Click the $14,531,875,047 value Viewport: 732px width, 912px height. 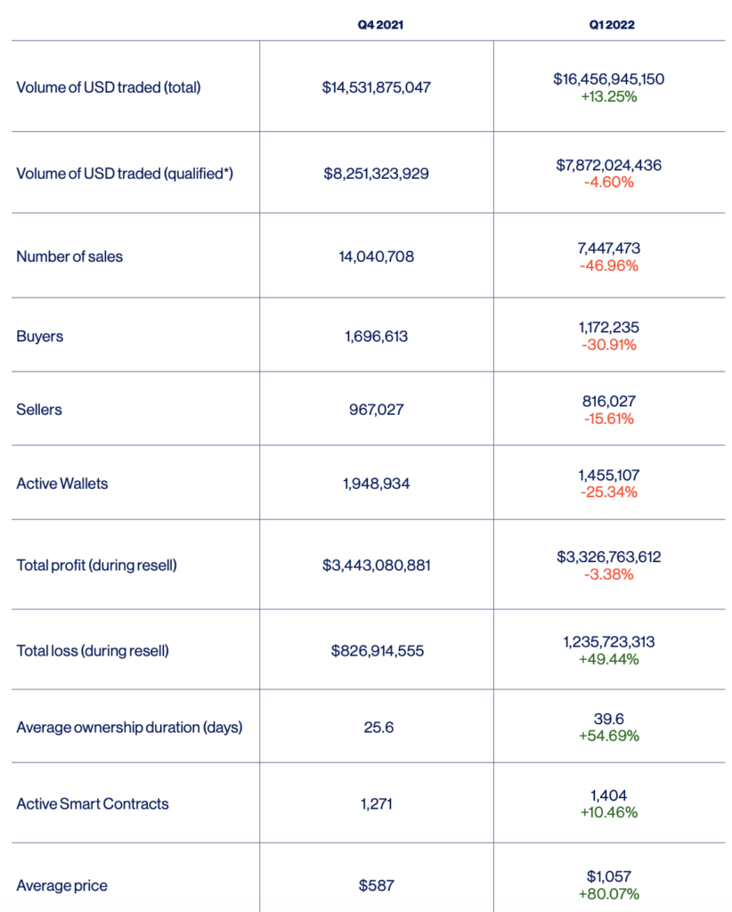pos(376,87)
